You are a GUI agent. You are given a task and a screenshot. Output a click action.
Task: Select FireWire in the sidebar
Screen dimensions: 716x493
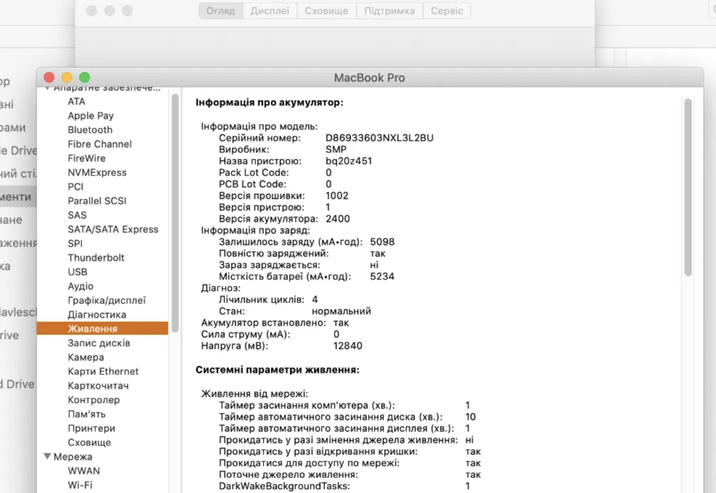(87, 158)
